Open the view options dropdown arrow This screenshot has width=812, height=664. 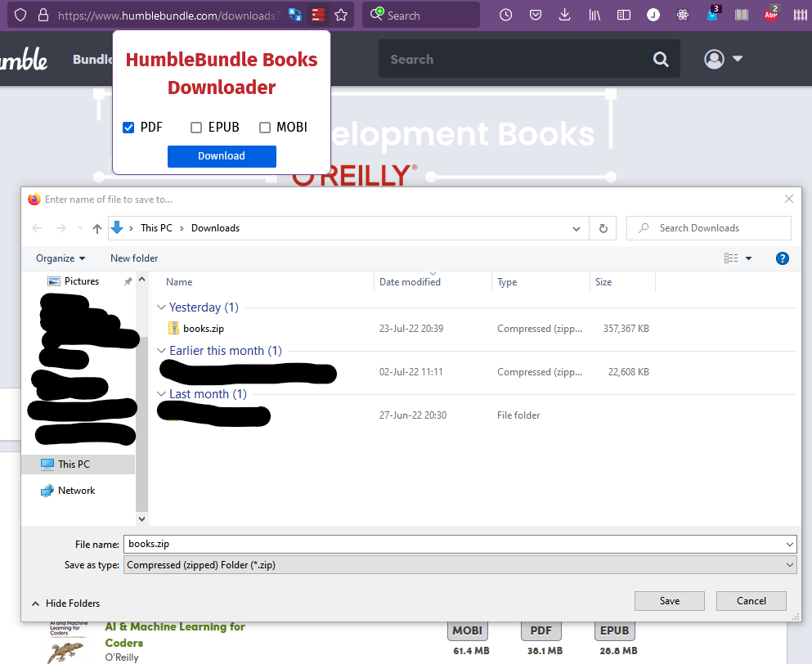point(748,258)
